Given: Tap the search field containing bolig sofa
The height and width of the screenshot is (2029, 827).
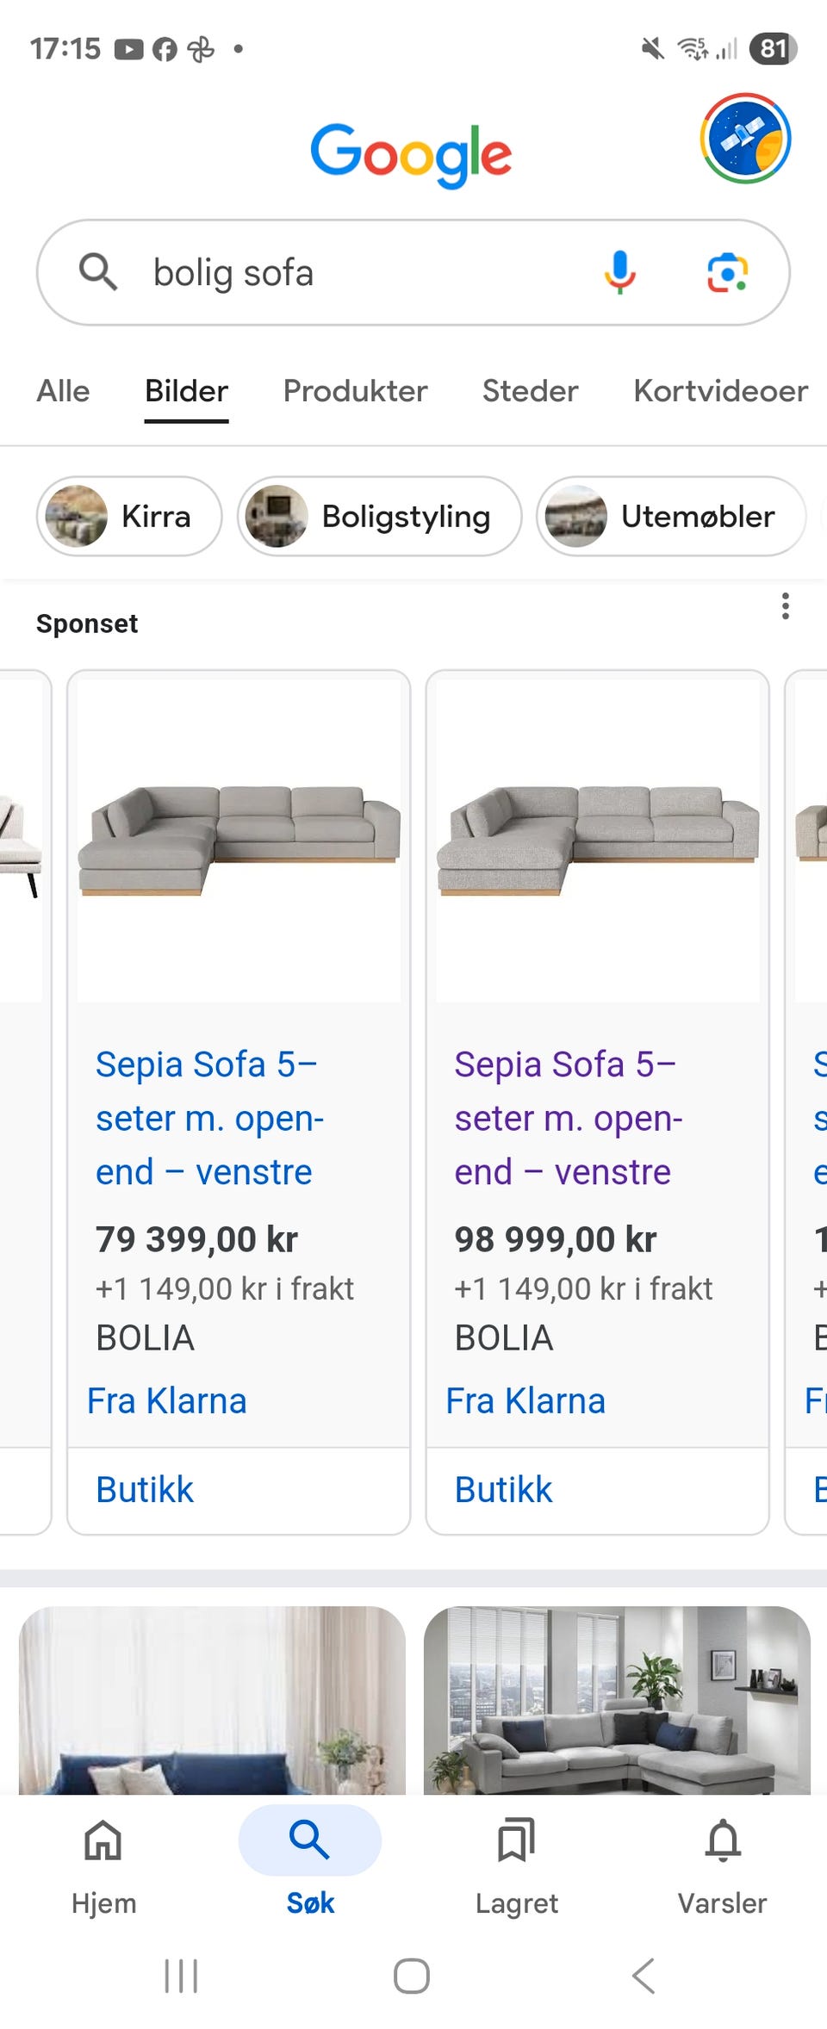Looking at the screenshot, I should click(362, 272).
